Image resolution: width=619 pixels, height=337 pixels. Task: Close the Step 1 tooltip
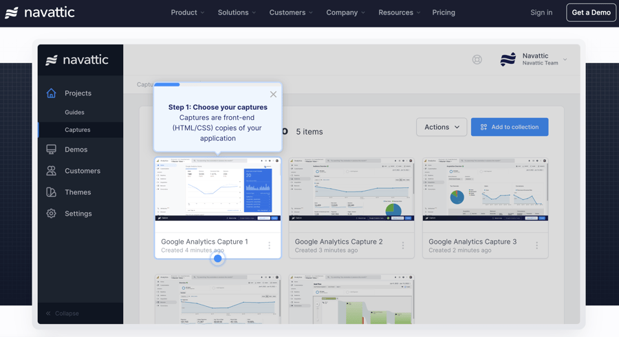click(x=273, y=94)
